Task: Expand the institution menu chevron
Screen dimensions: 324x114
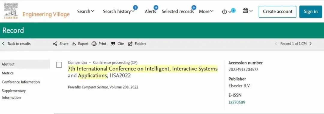Action: 251,11
